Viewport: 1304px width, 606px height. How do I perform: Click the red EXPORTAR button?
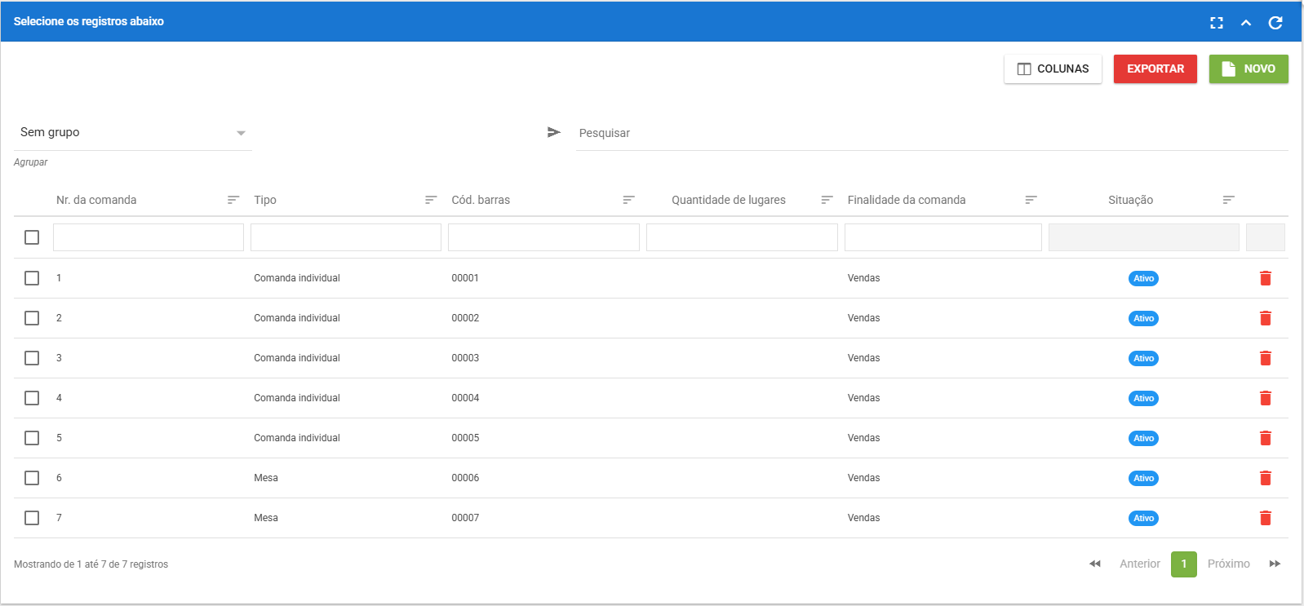(x=1155, y=69)
